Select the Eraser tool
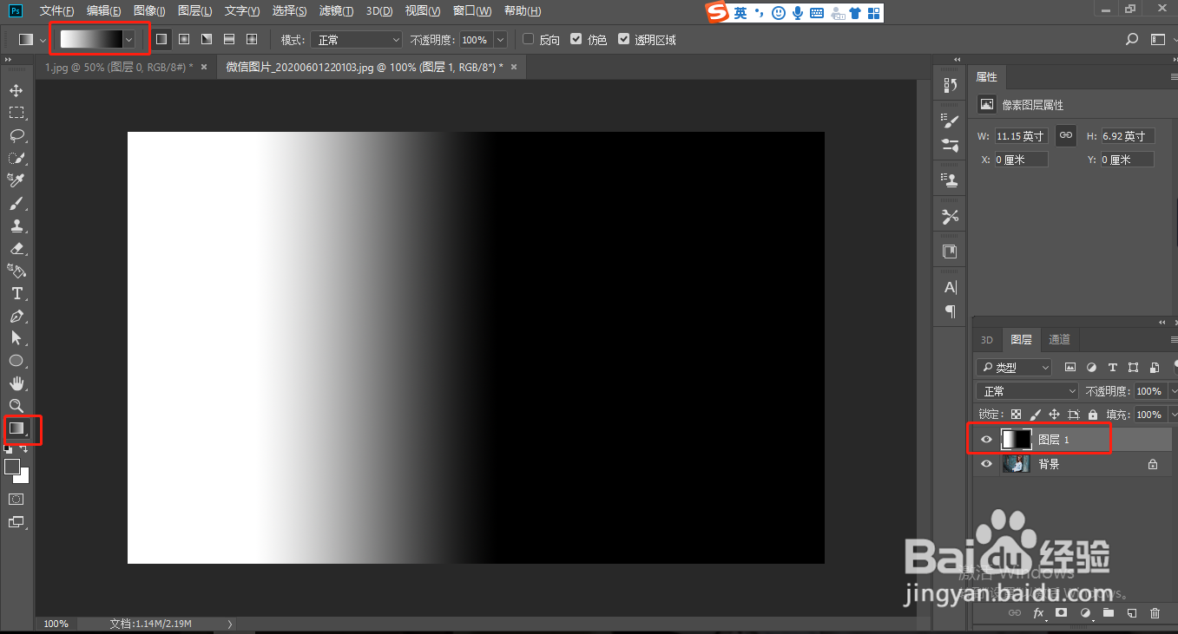Image resolution: width=1178 pixels, height=634 pixels. (16, 248)
